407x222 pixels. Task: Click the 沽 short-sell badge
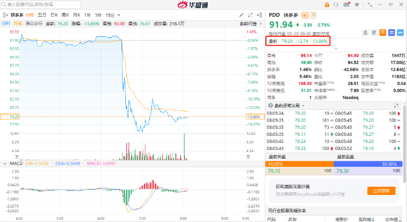(314, 15)
